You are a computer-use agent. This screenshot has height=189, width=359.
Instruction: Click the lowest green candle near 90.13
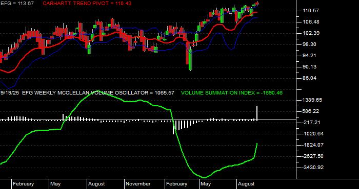click(190, 60)
